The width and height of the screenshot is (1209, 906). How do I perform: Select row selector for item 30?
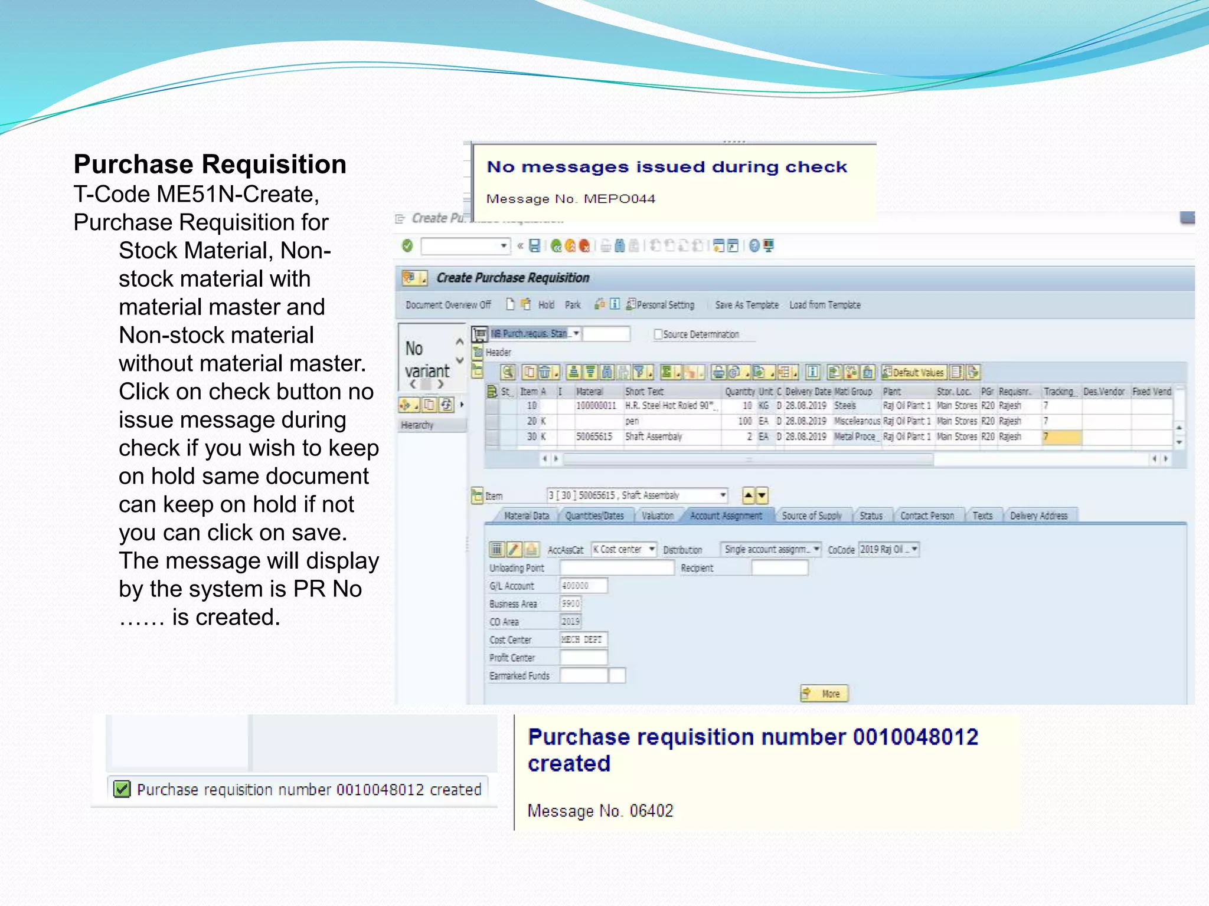492,437
